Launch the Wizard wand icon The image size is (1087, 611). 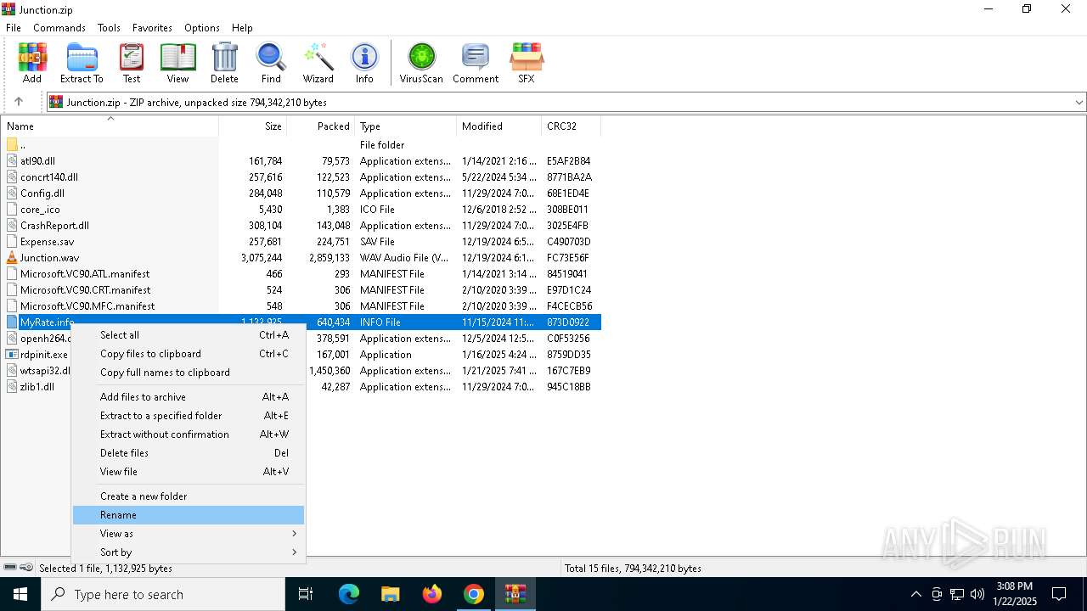318,64
